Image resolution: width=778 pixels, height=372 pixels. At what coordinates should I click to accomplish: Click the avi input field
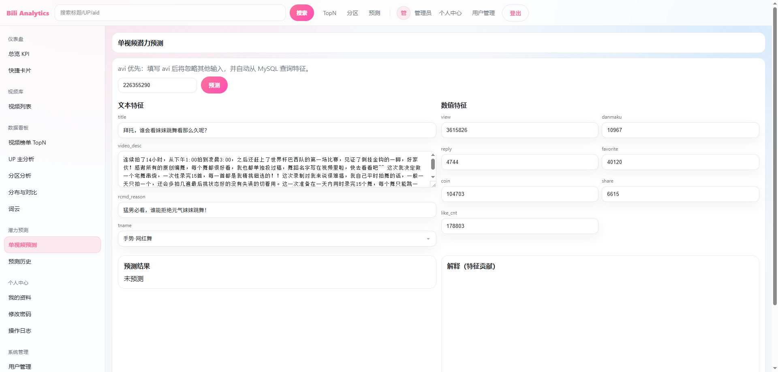(157, 85)
